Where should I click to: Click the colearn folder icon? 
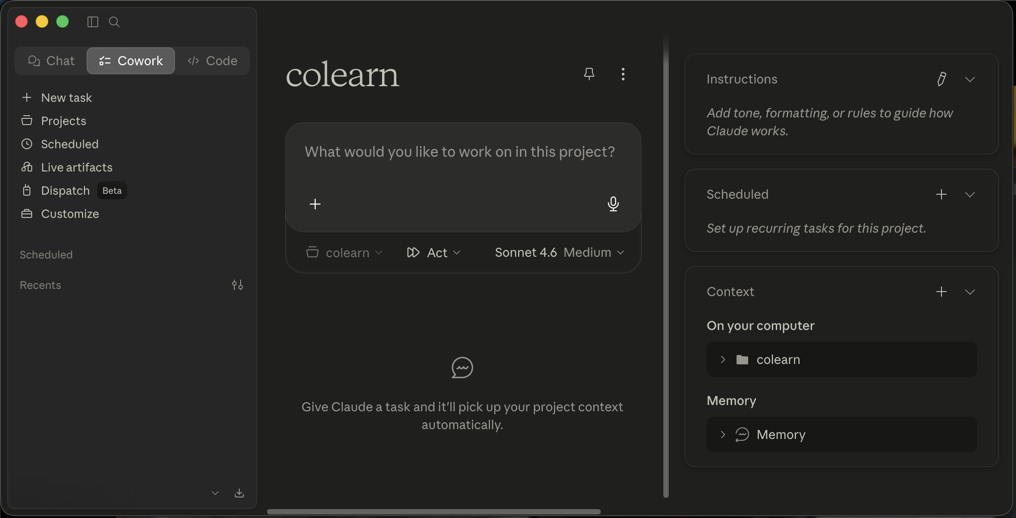click(x=742, y=359)
